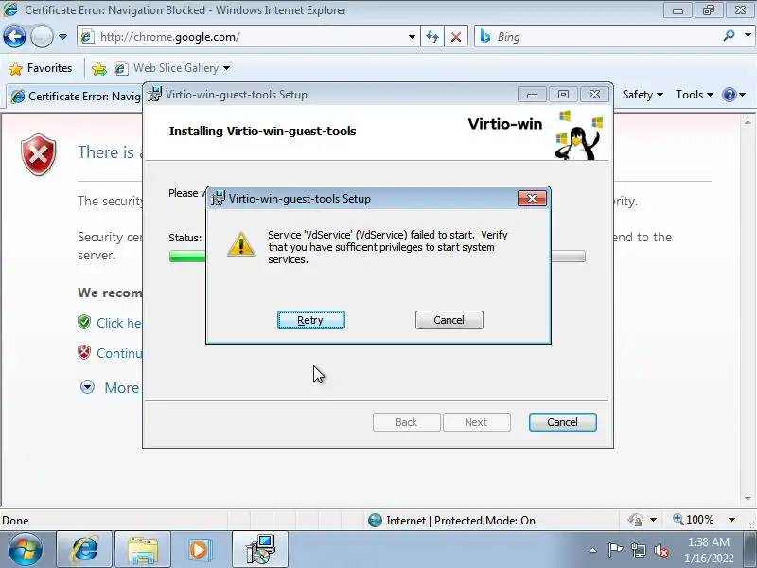
Task: Click the scrollbar down arrow in IE
Action: click(x=748, y=498)
